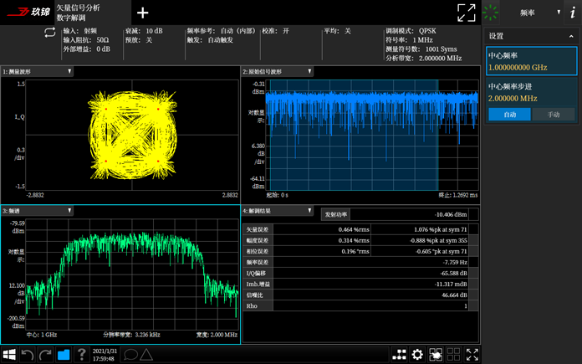
Task: Open help with the question mark icon
Action: click(x=82, y=354)
